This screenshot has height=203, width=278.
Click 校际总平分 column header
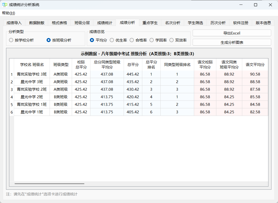pos(81,65)
